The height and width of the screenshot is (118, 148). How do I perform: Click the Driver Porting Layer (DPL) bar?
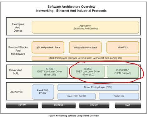[x=98, y=87]
